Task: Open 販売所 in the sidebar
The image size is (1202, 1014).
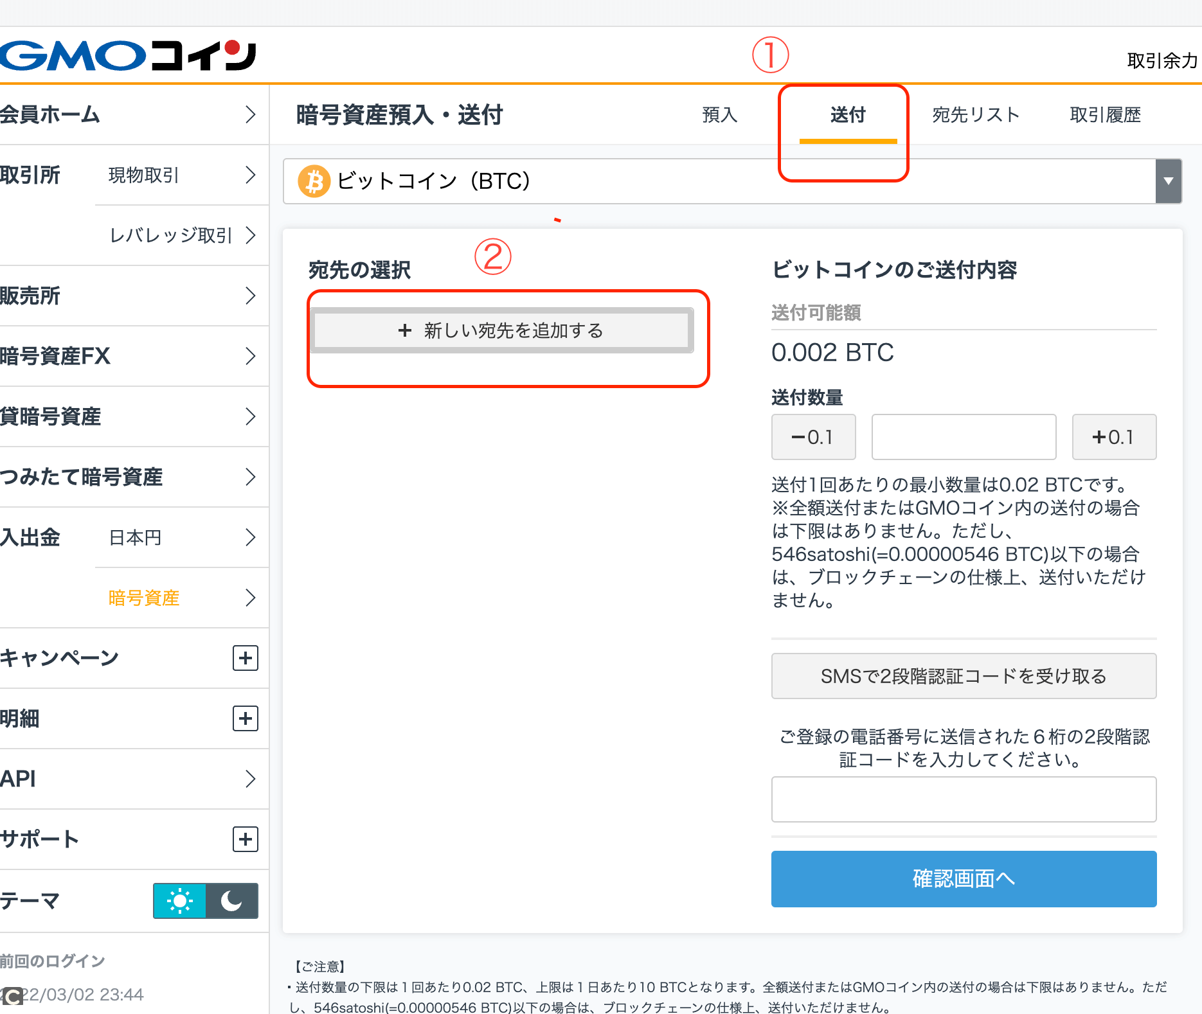Action: pyautogui.click(x=134, y=296)
